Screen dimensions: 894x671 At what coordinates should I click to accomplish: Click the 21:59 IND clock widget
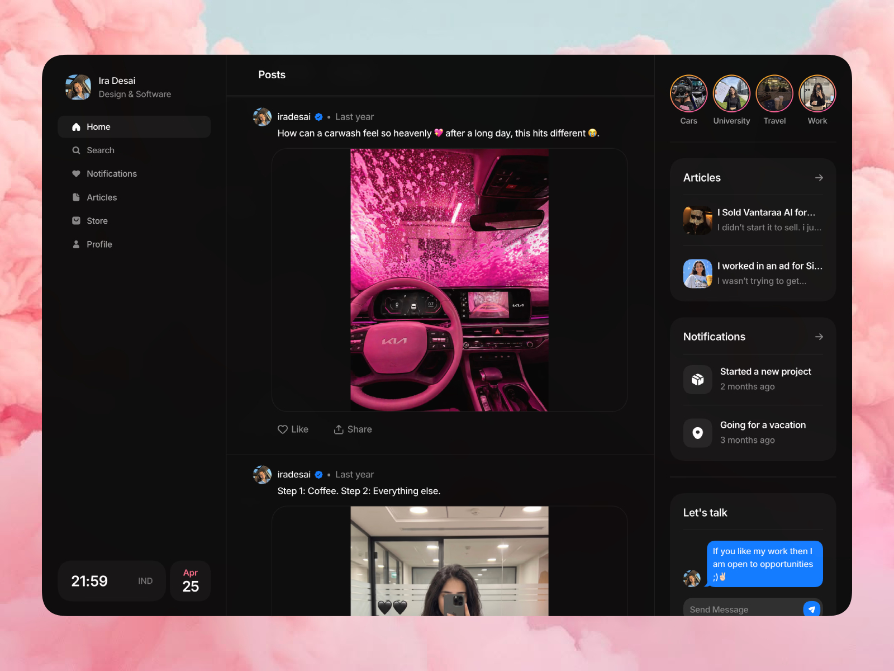pos(112,581)
